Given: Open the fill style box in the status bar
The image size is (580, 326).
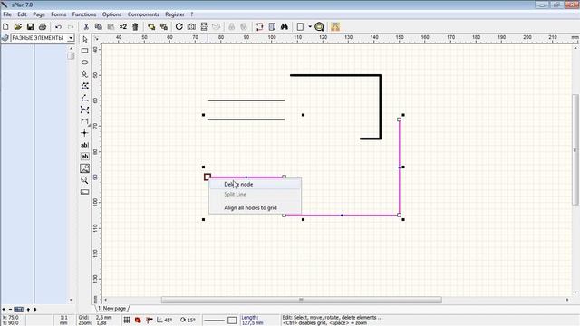Looking at the screenshot, I should [232, 320].
